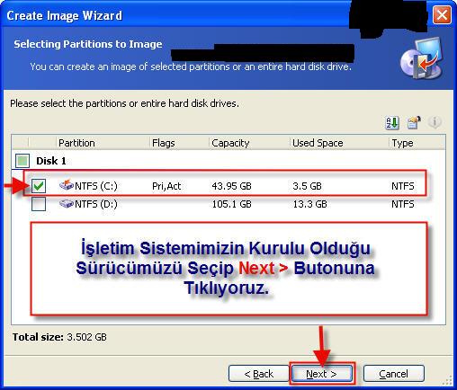Uncheck the NTFS (C:) partition checkbox
This screenshot has height=390, width=457.
coord(39,186)
